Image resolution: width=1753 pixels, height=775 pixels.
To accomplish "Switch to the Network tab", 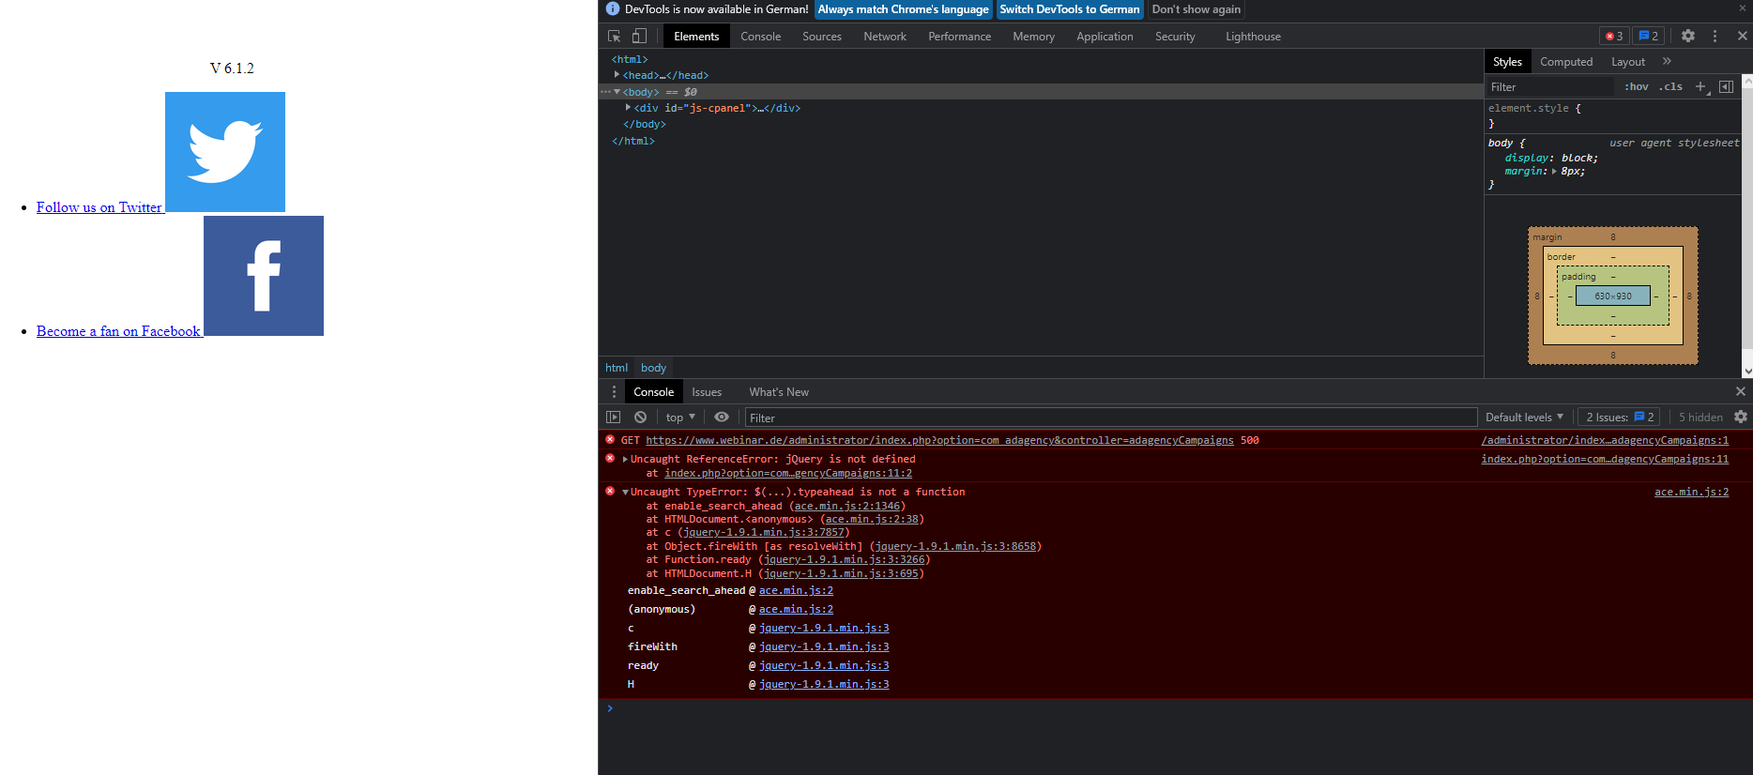I will (884, 37).
